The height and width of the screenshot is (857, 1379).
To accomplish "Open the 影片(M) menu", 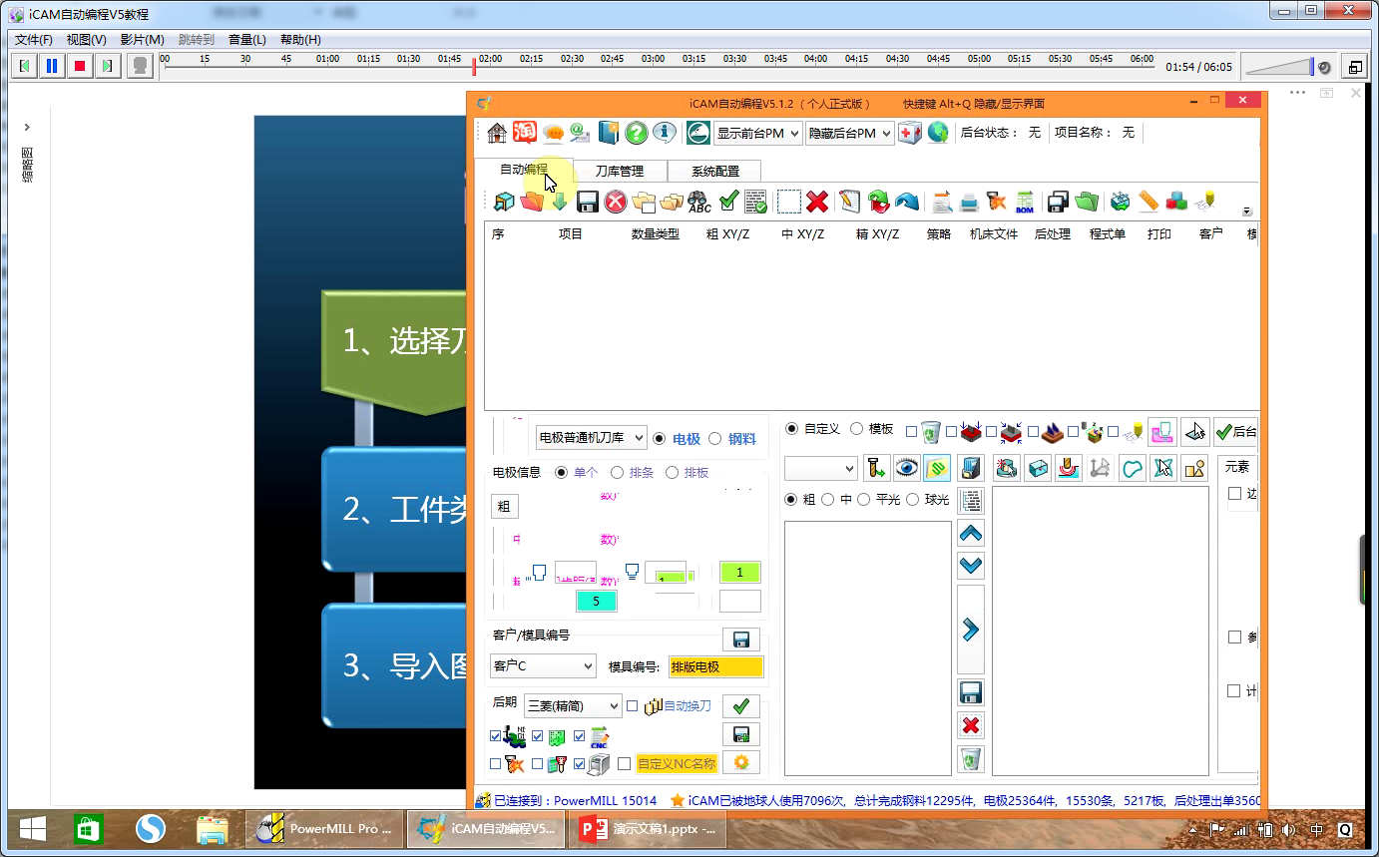I will click(142, 40).
